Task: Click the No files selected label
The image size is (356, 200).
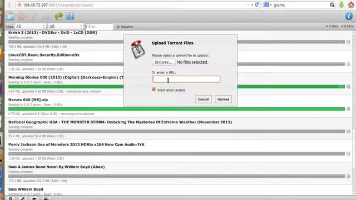Action: coord(192,62)
